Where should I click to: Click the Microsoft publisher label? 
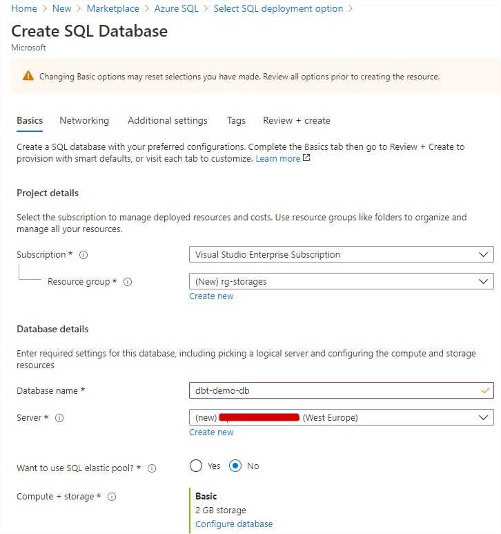[28, 48]
